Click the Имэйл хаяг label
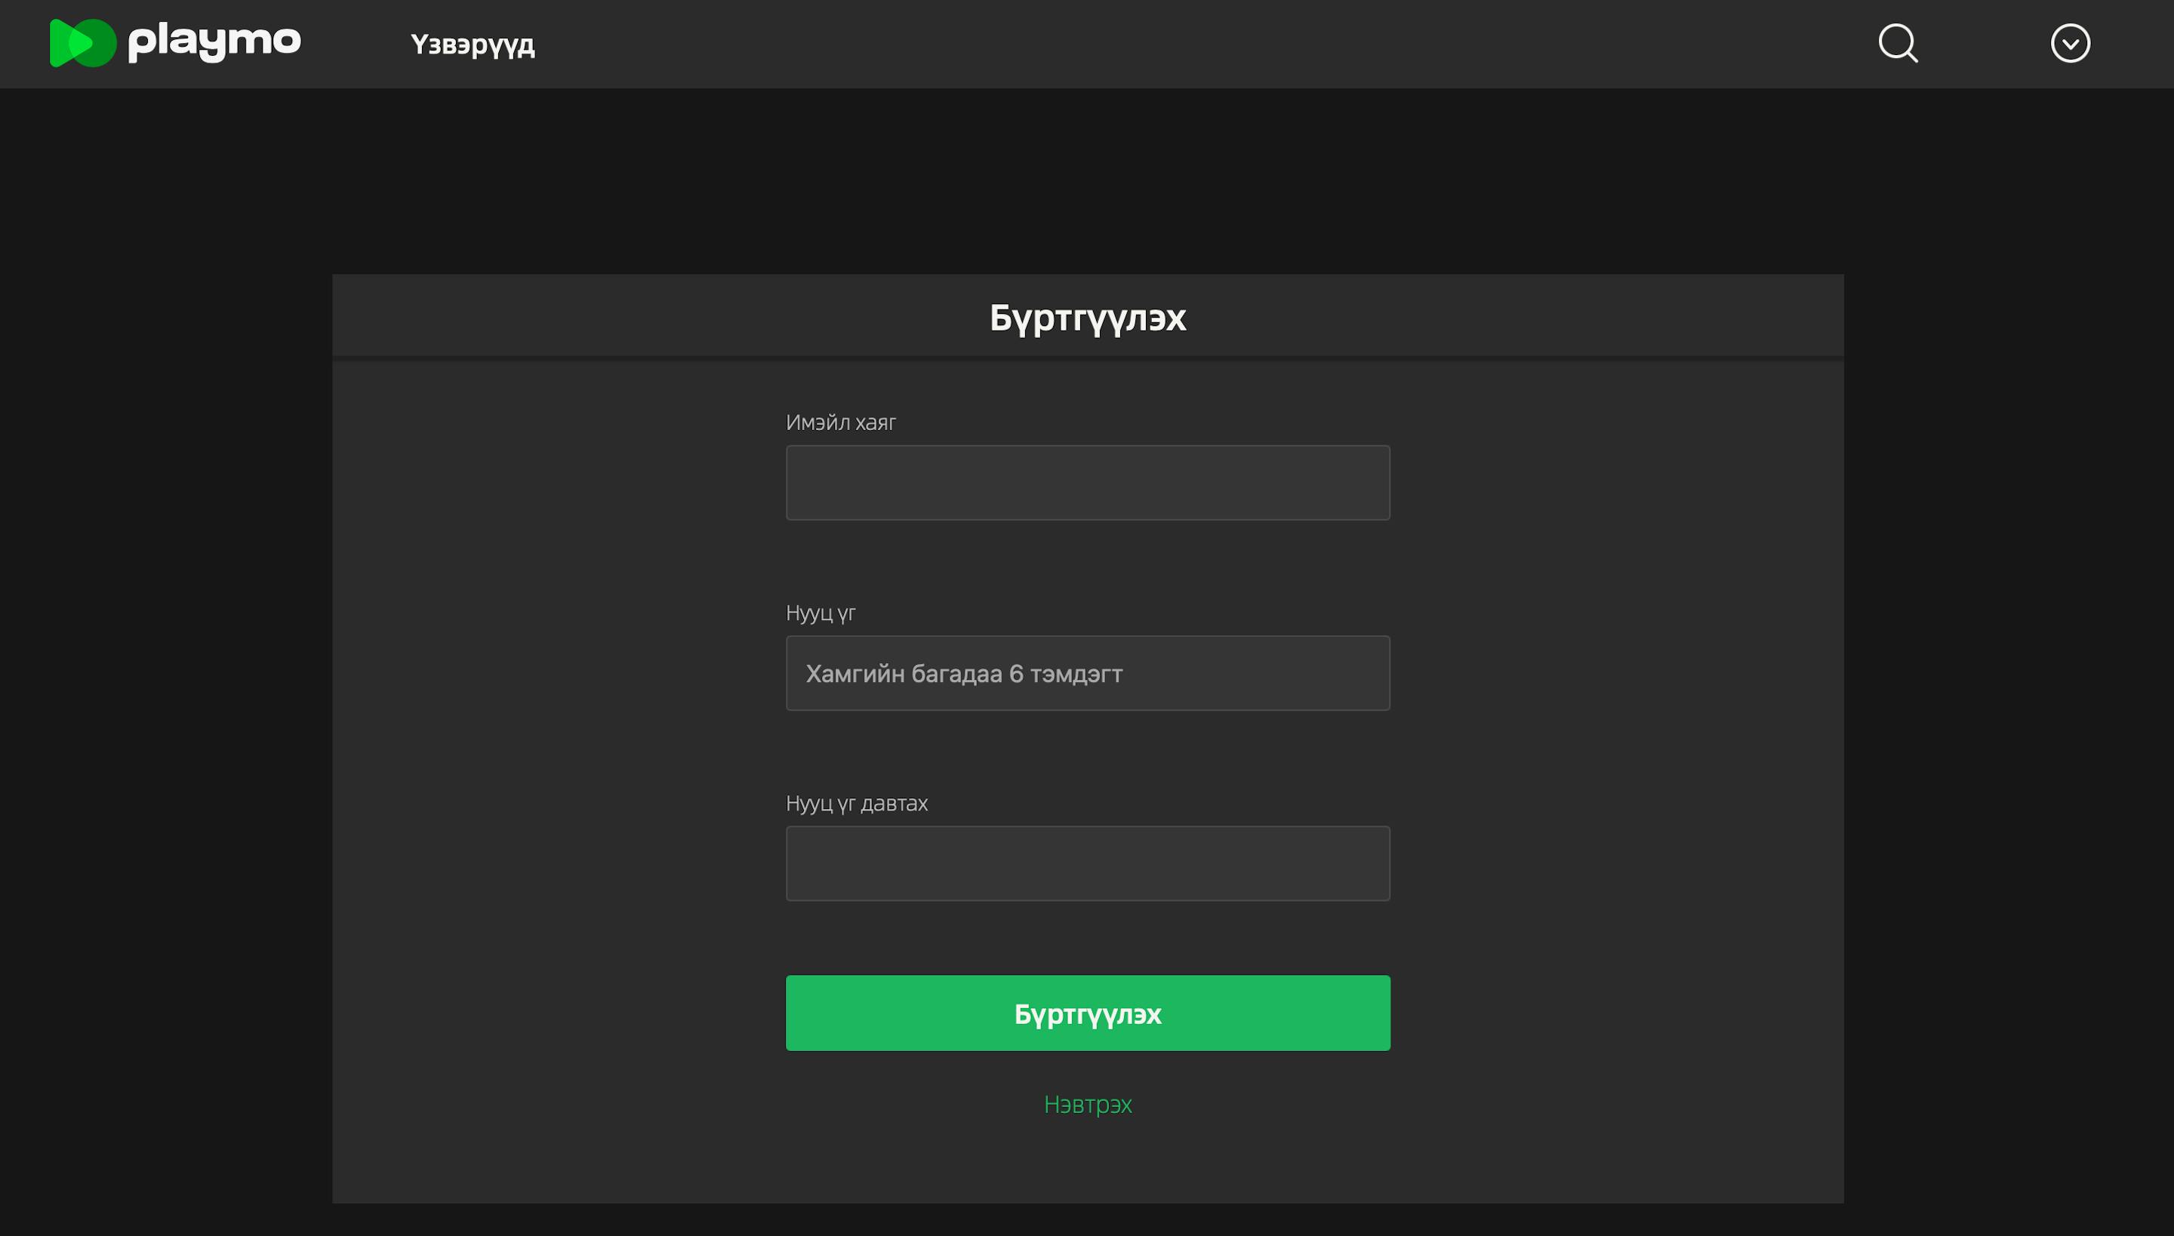2174x1236 pixels. (840, 422)
